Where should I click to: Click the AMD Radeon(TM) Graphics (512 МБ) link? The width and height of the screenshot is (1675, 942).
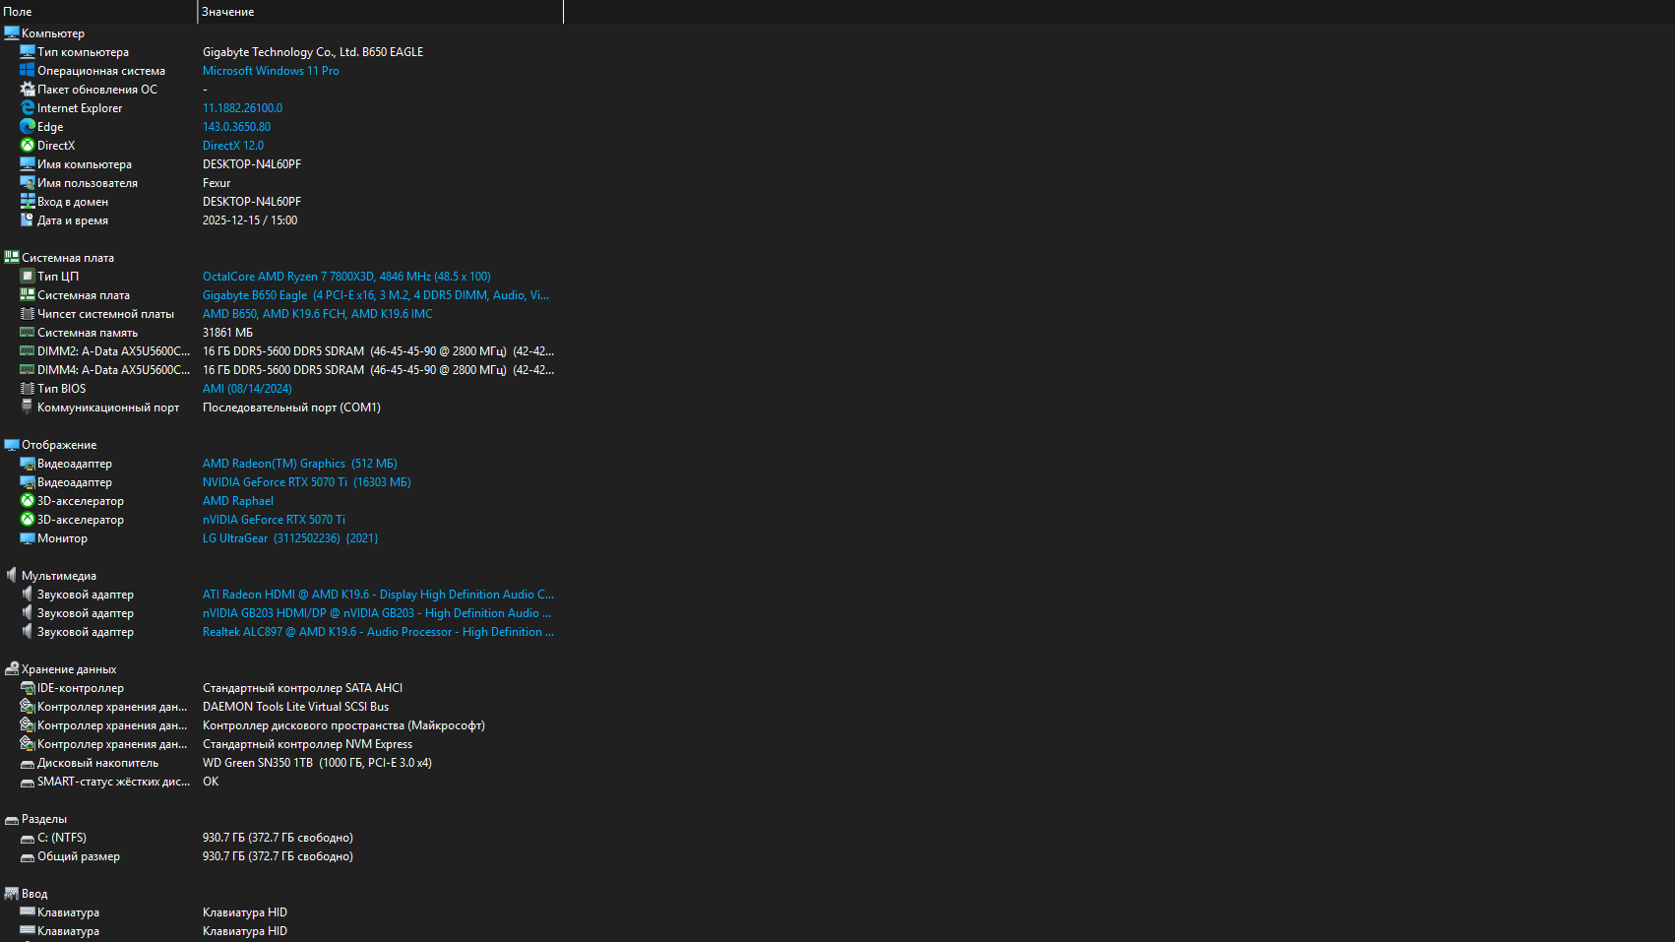coord(300,464)
